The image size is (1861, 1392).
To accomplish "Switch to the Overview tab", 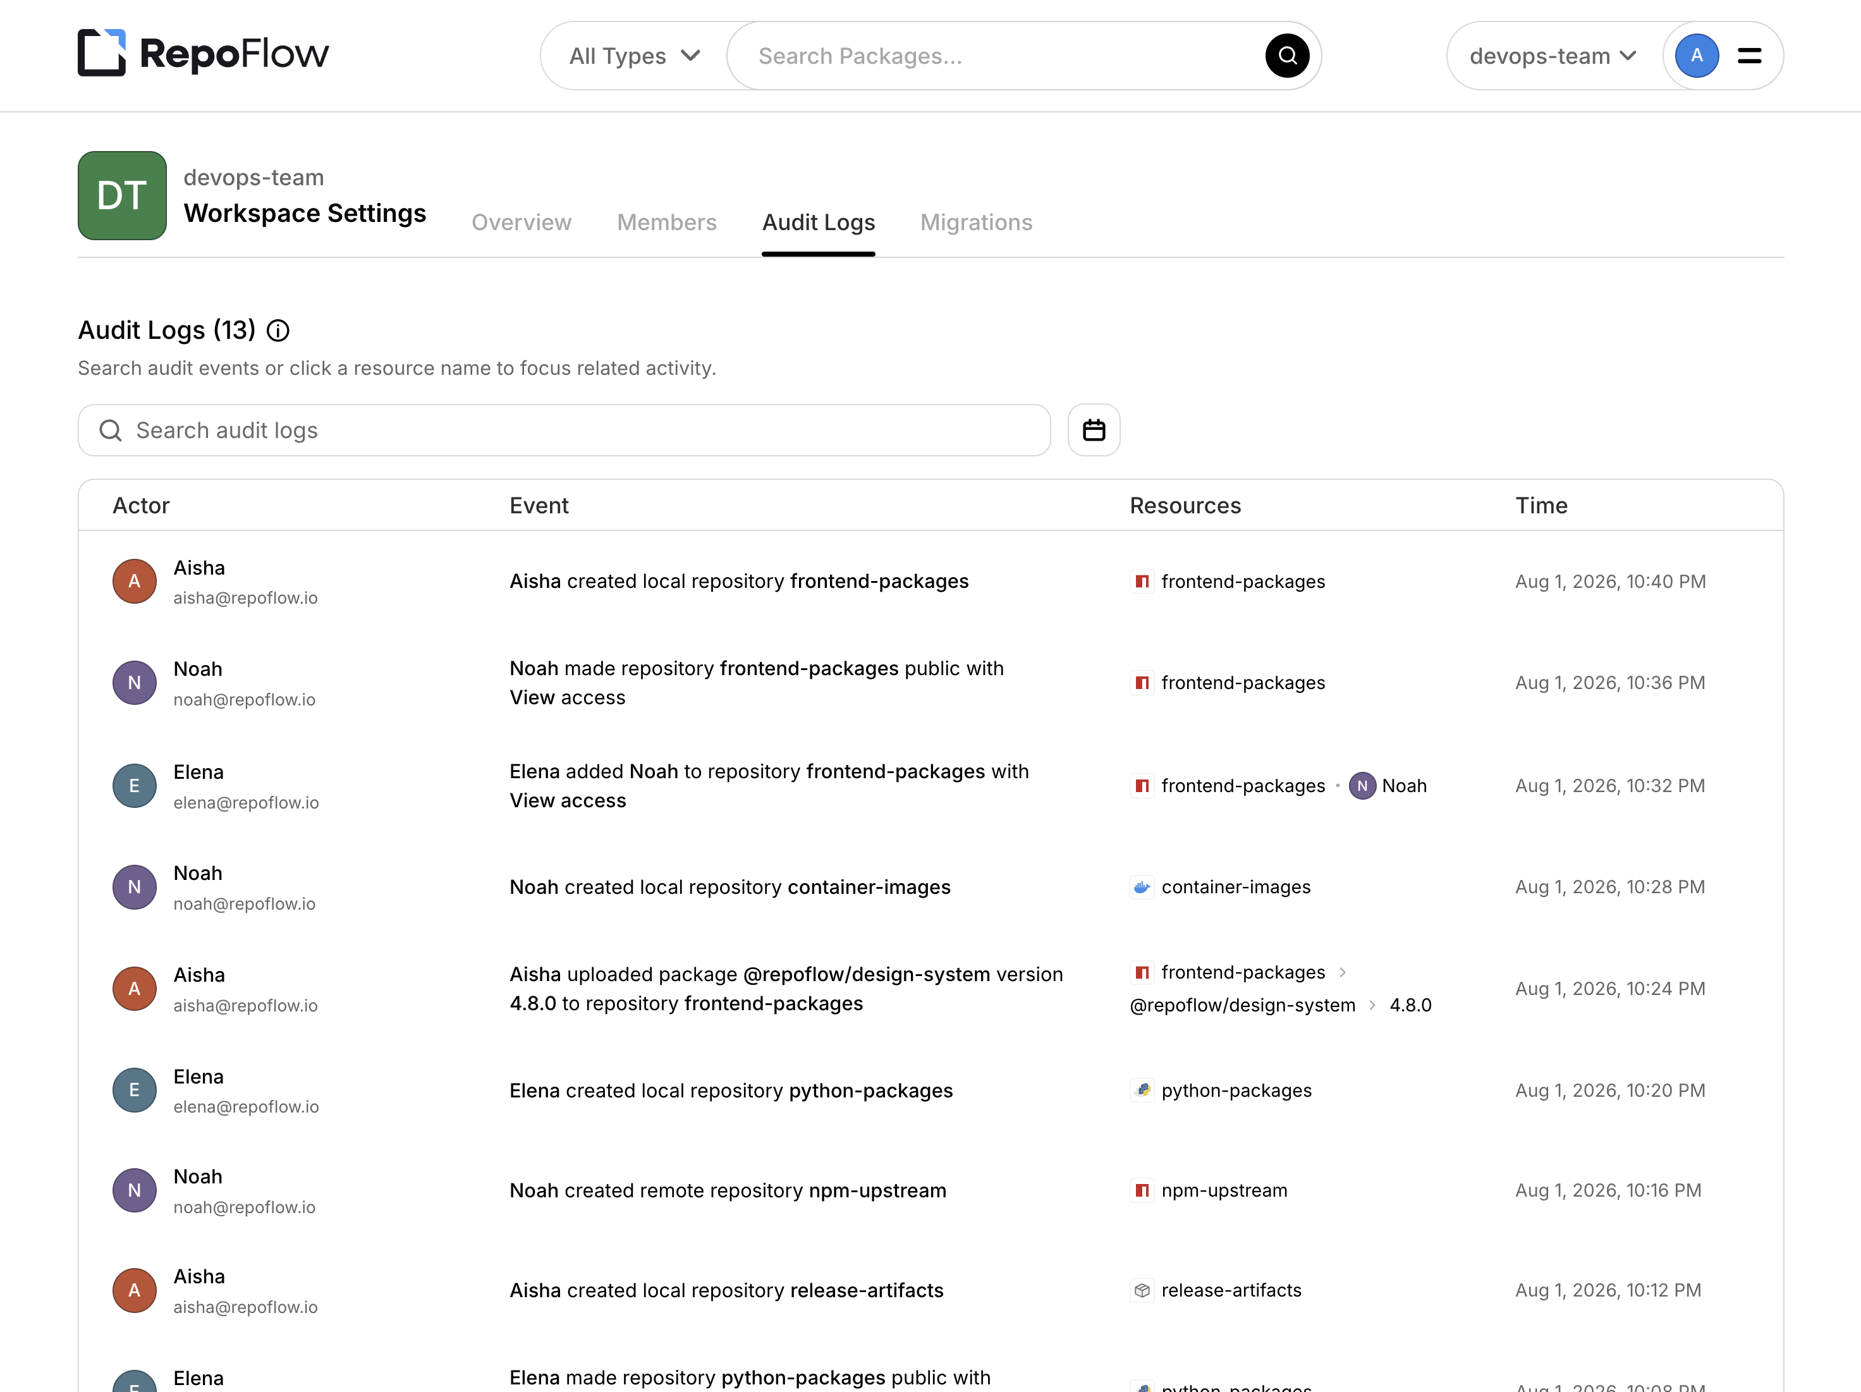I will tap(521, 222).
